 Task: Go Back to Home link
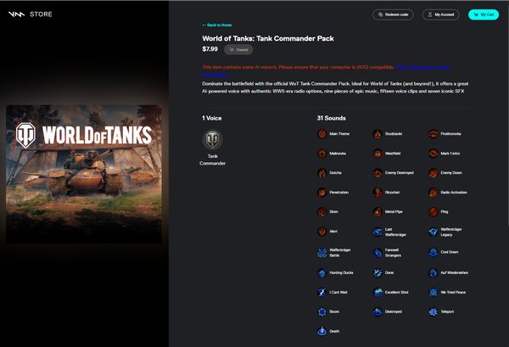coord(217,25)
